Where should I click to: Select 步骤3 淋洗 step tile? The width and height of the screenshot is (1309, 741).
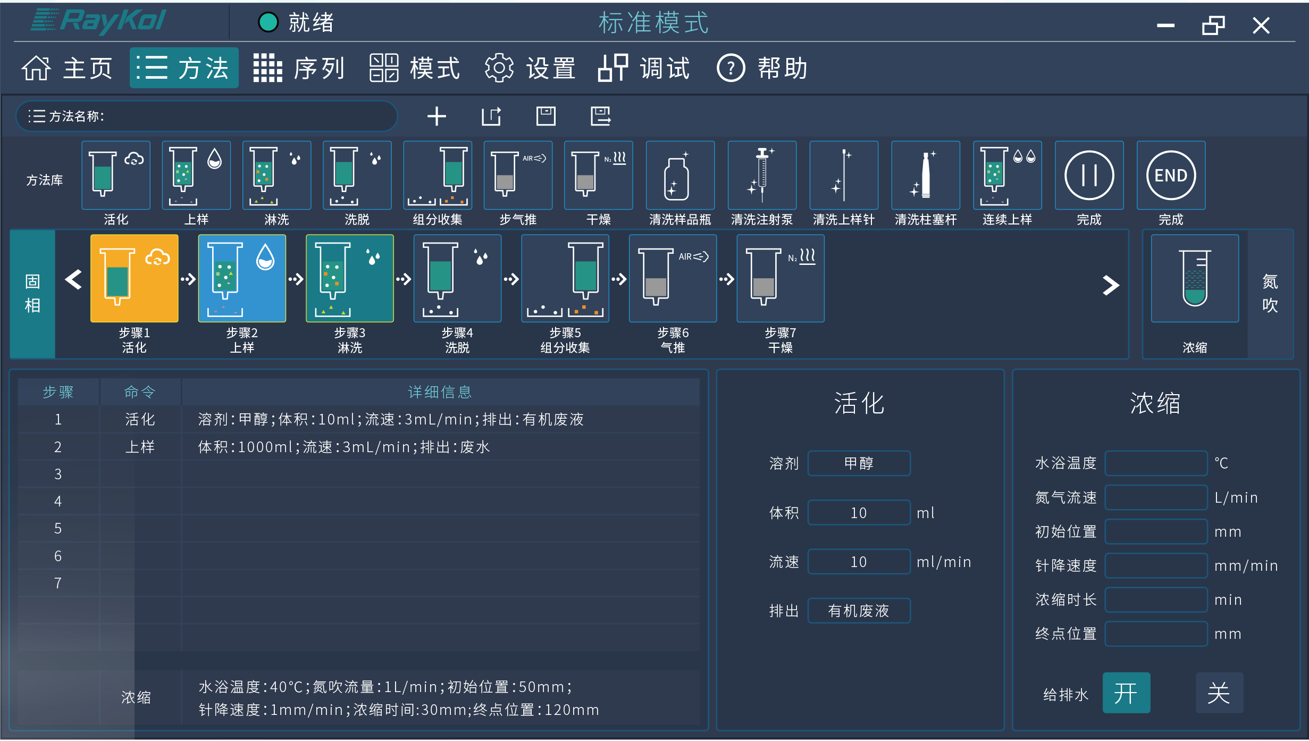pos(349,278)
